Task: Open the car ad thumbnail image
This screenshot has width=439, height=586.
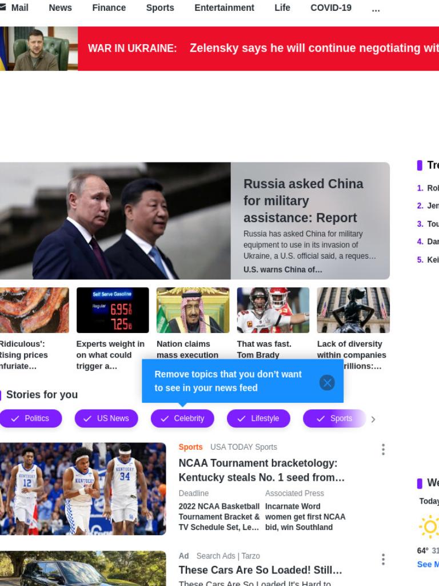Action: (x=83, y=568)
